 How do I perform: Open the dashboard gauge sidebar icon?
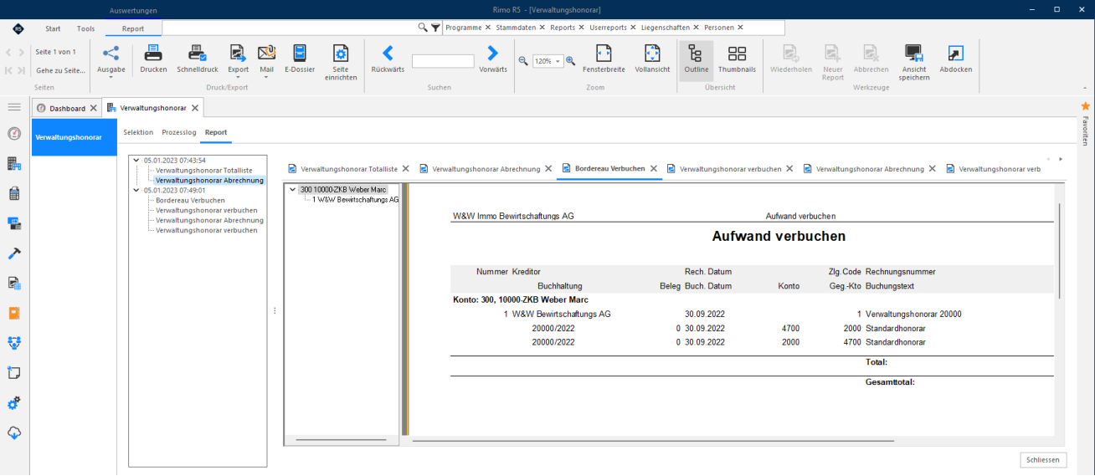[x=14, y=134]
